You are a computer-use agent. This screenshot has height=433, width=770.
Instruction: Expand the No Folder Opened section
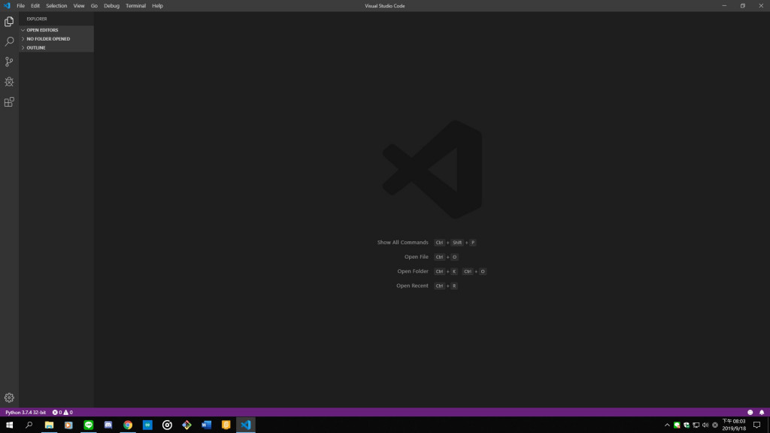point(56,39)
